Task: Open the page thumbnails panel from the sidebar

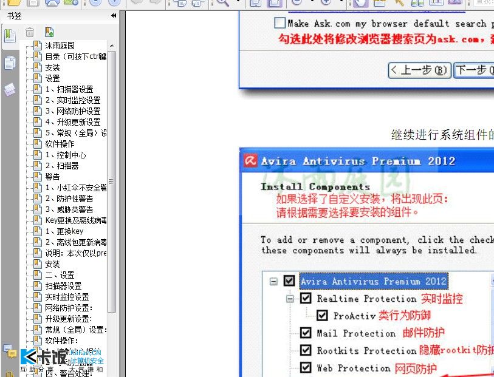Action: coord(10,63)
